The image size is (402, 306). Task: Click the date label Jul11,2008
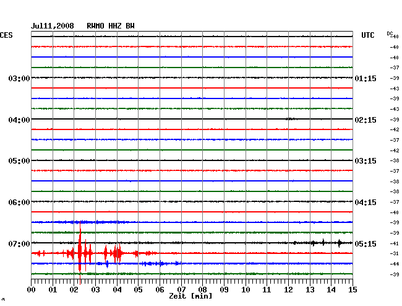coord(53,26)
